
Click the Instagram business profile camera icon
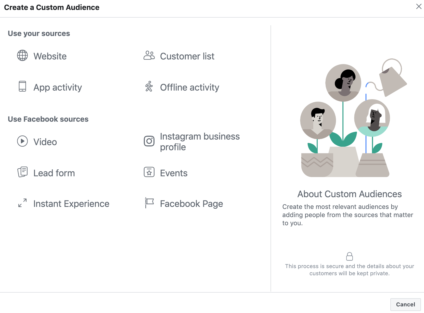tap(149, 141)
